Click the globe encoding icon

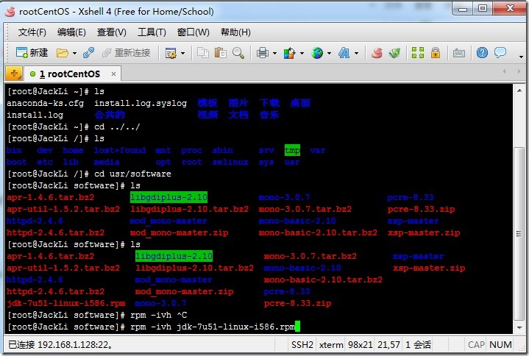[x=317, y=53]
